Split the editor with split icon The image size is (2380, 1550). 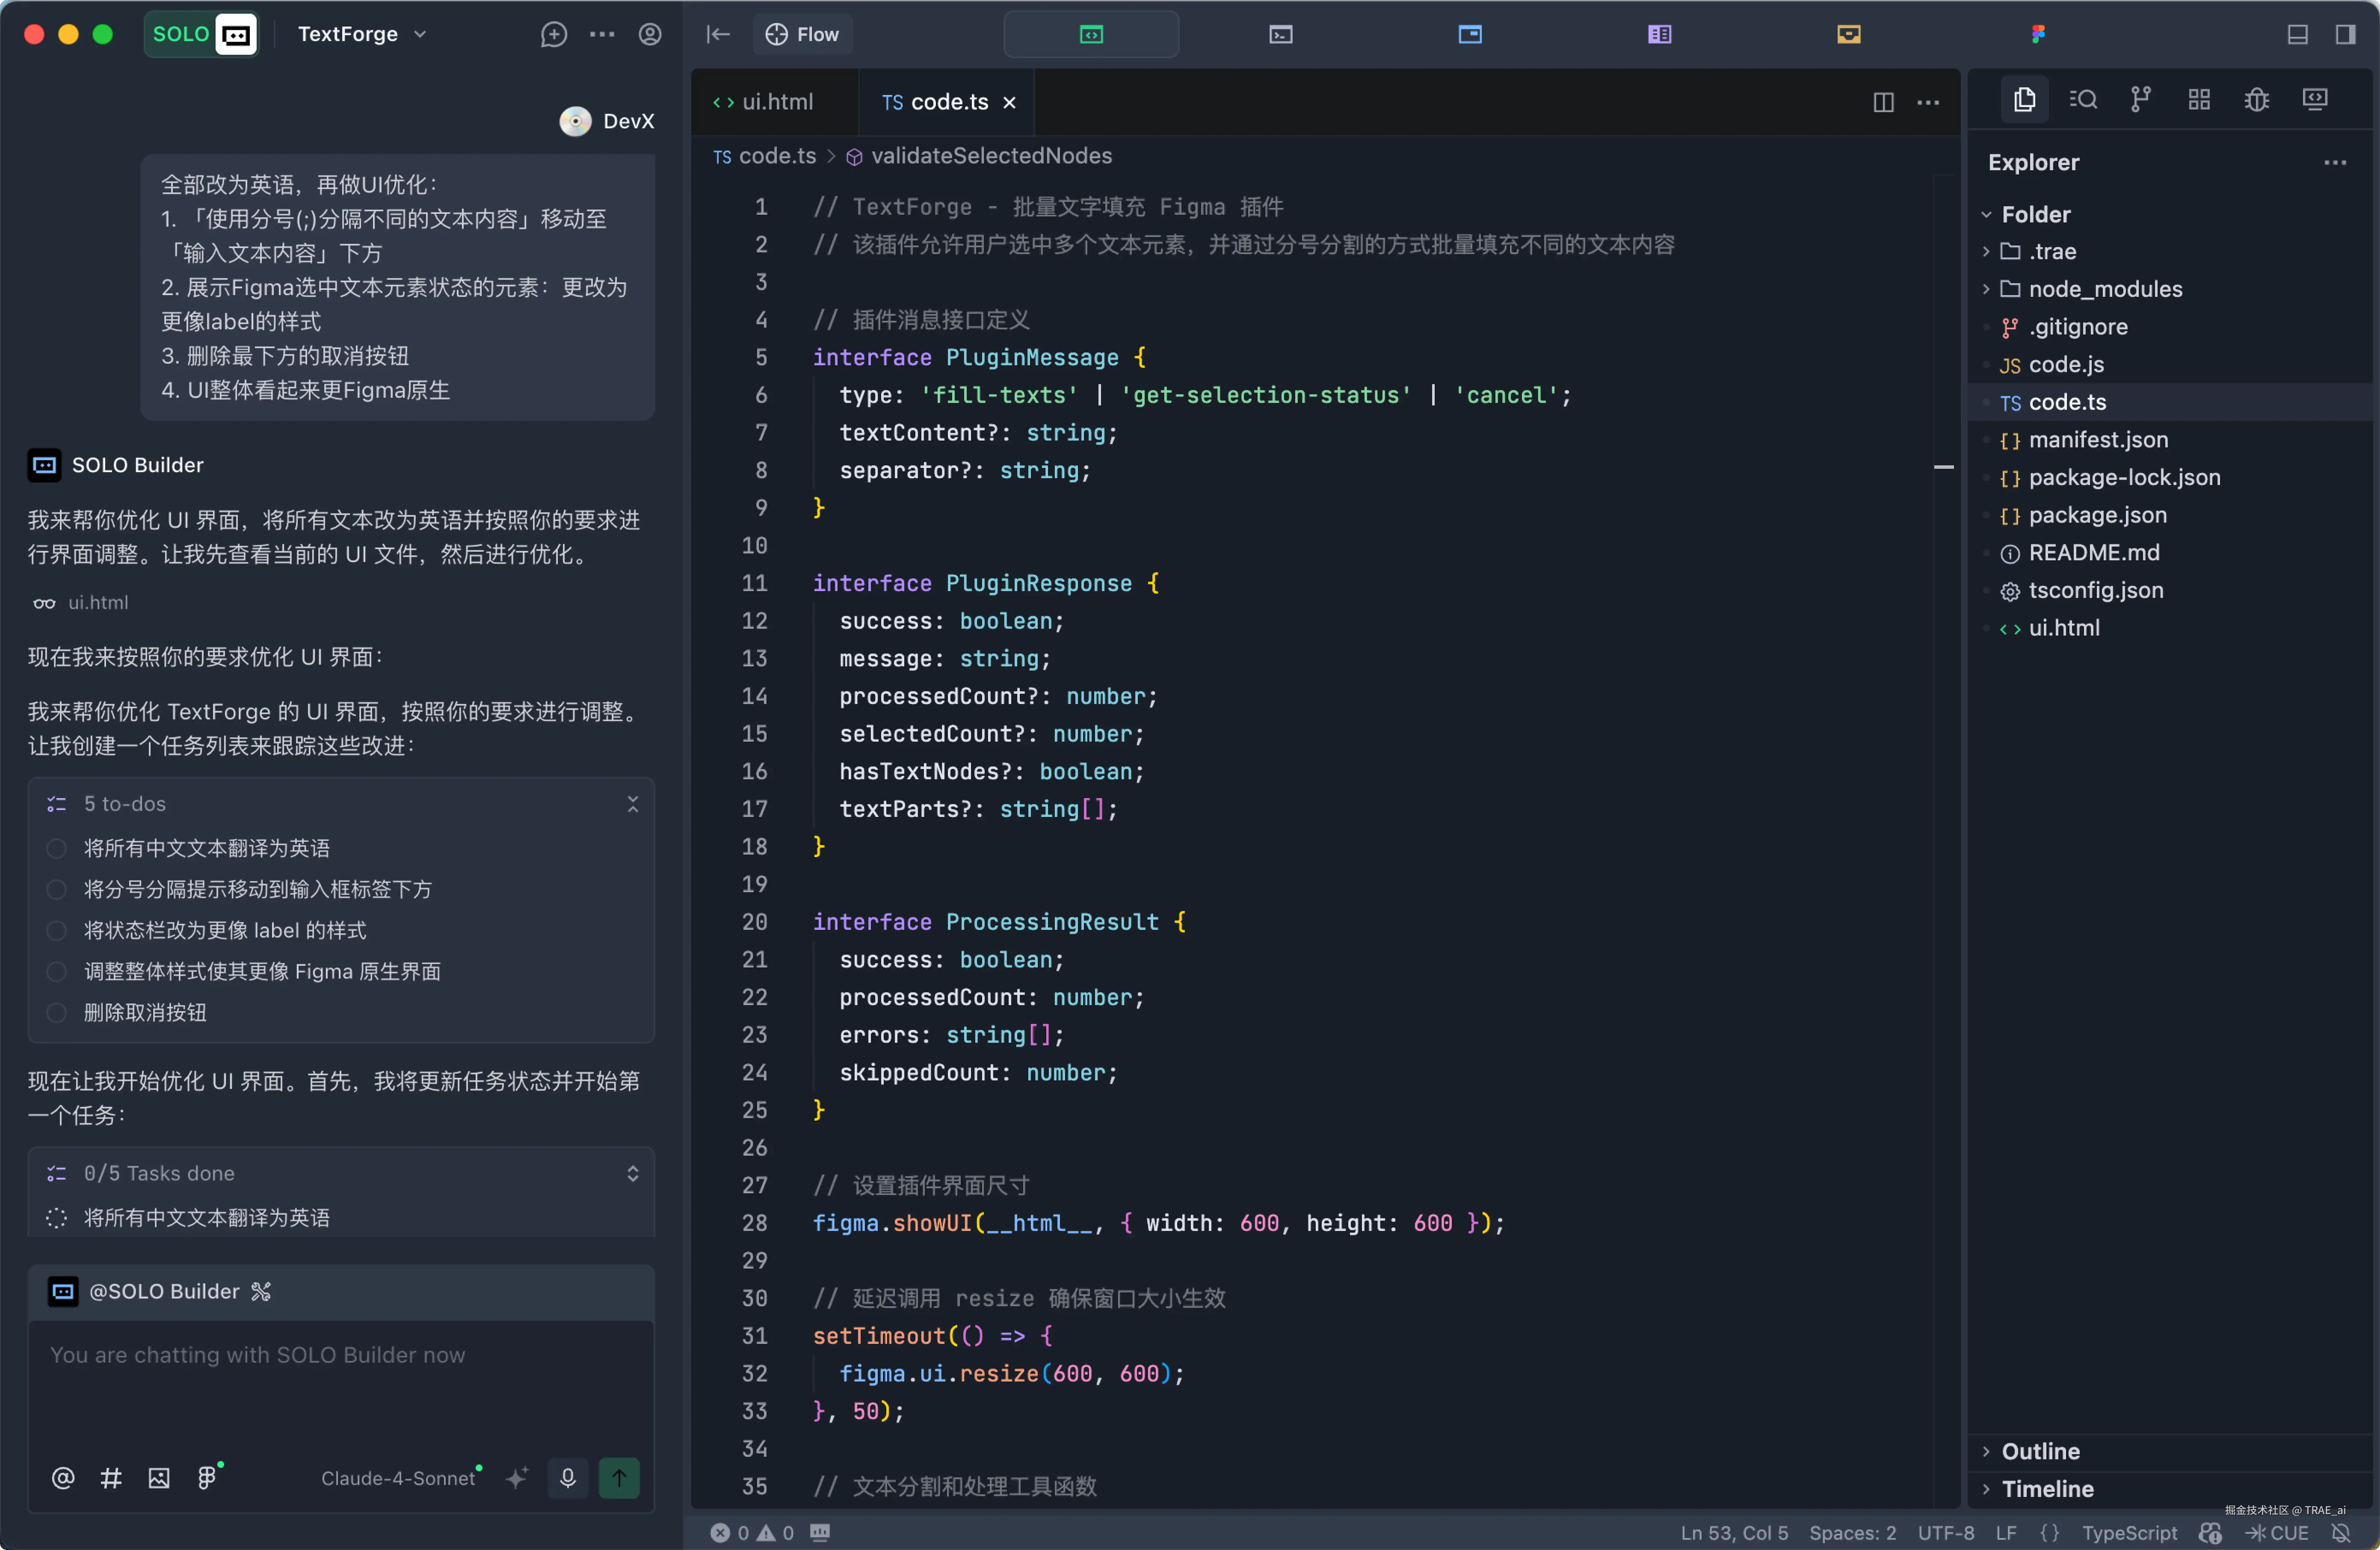coord(1883,102)
